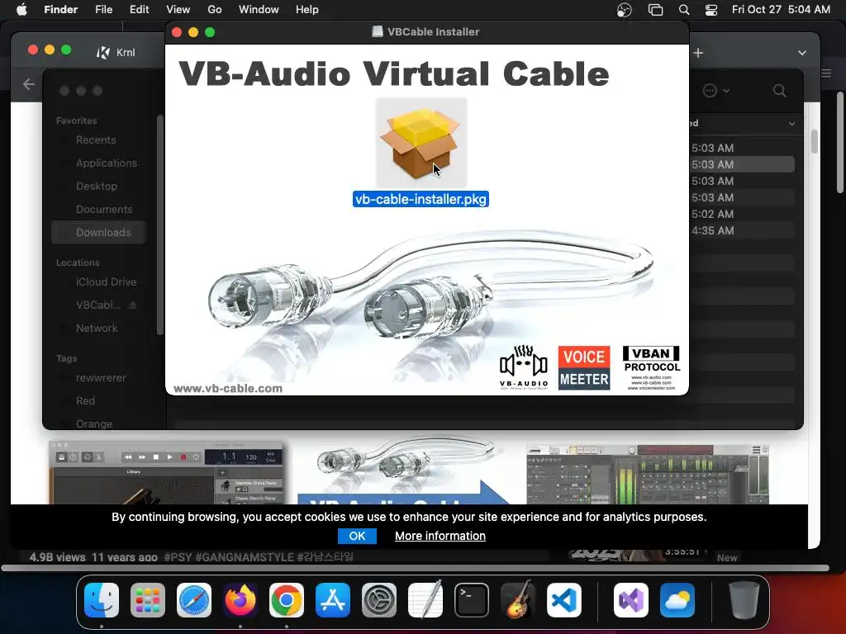Select Network in Finder sidebar
This screenshot has width=846, height=634.
tap(97, 329)
